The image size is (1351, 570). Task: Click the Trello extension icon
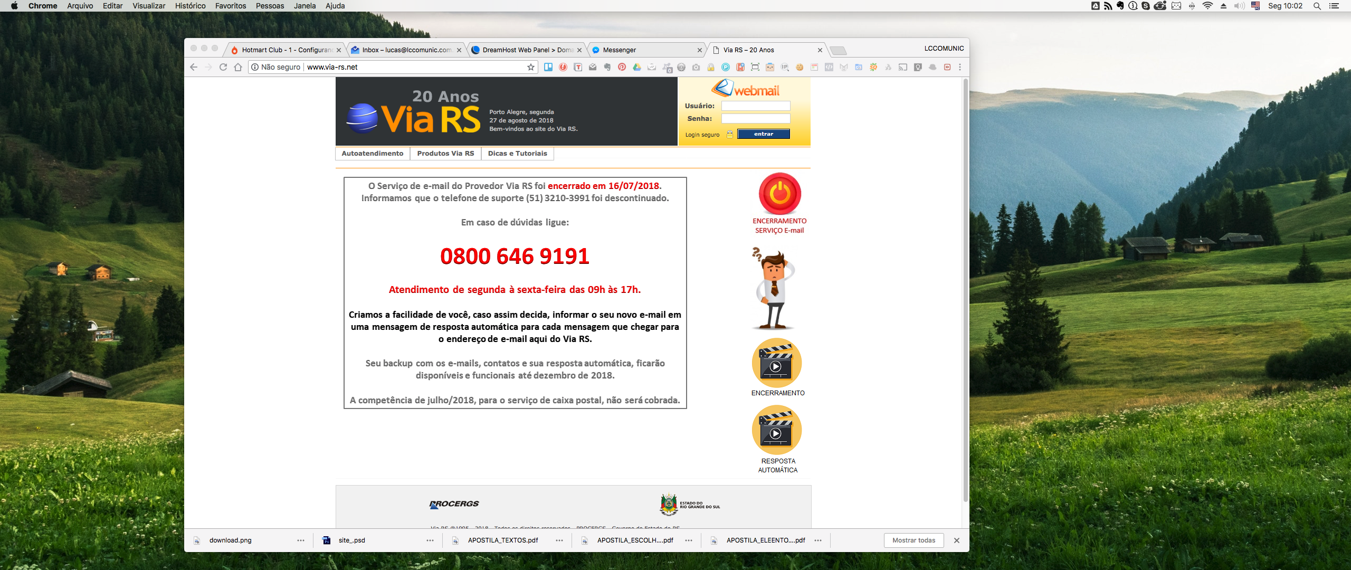[x=548, y=67]
